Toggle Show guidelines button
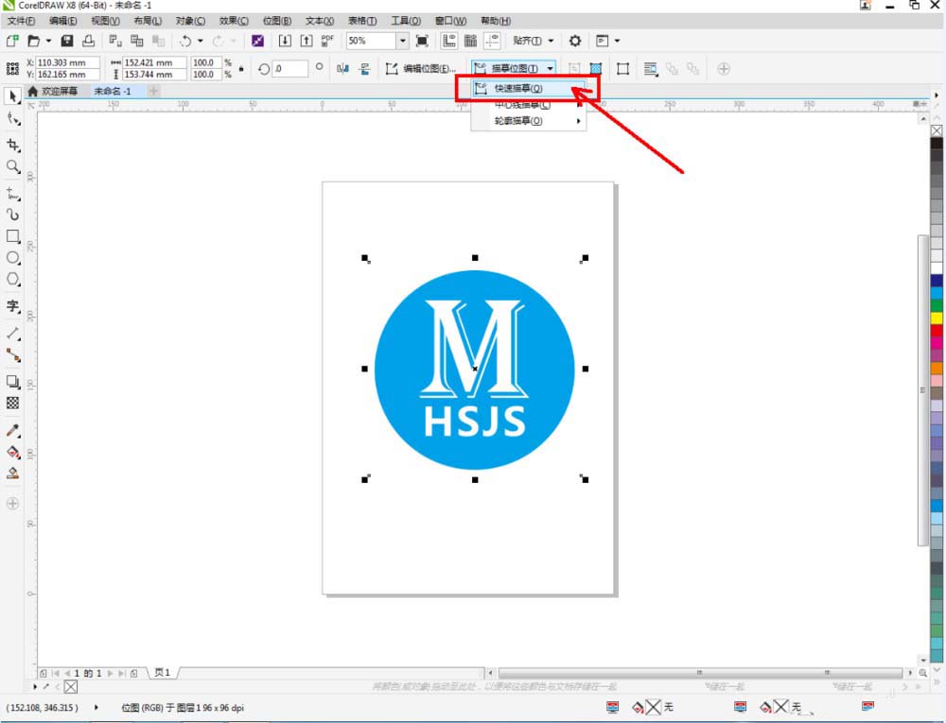The width and height of the screenshot is (946, 723). pos(492,41)
